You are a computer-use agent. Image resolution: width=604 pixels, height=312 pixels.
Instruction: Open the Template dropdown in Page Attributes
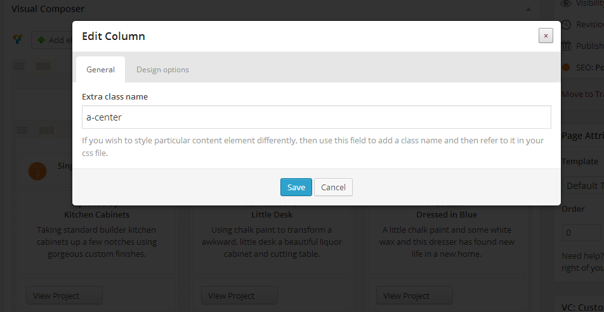click(582, 186)
